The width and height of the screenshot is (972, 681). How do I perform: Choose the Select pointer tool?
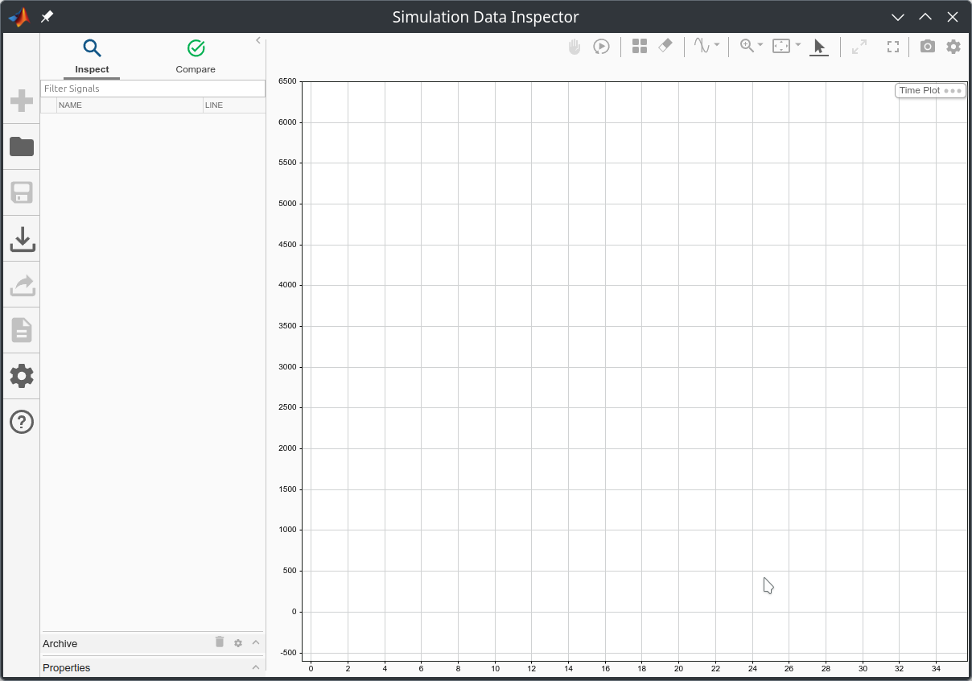point(819,47)
